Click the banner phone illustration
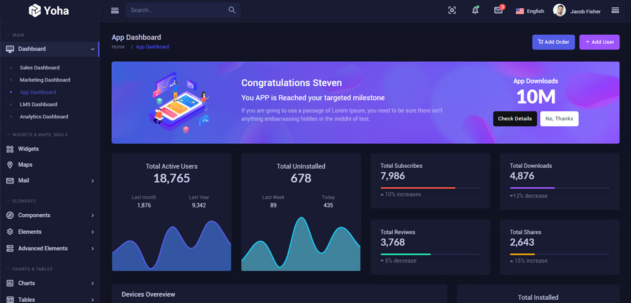Viewport: 631px width, 303px height. tap(180, 103)
